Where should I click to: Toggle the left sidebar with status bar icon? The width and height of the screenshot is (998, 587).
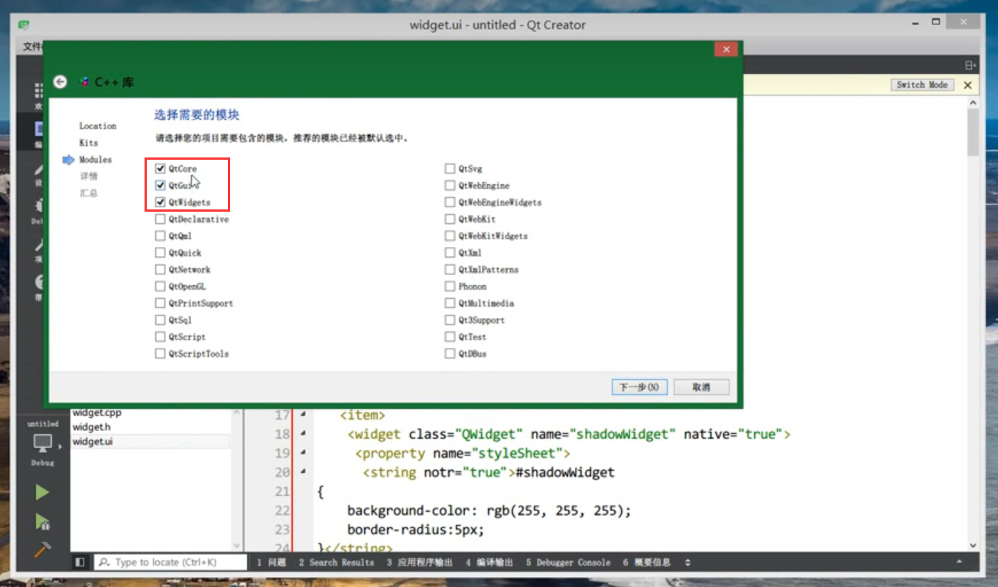click(x=80, y=563)
